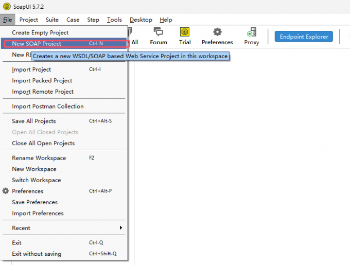Select New Workspace entry
The width and height of the screenshot is (350, 265).
click(64, 169)
